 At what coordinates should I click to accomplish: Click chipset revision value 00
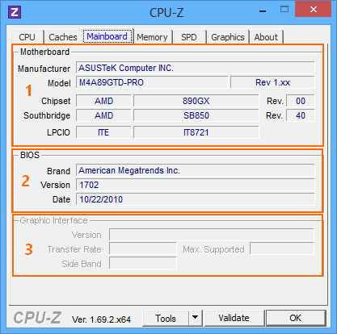tap(301, 101)
